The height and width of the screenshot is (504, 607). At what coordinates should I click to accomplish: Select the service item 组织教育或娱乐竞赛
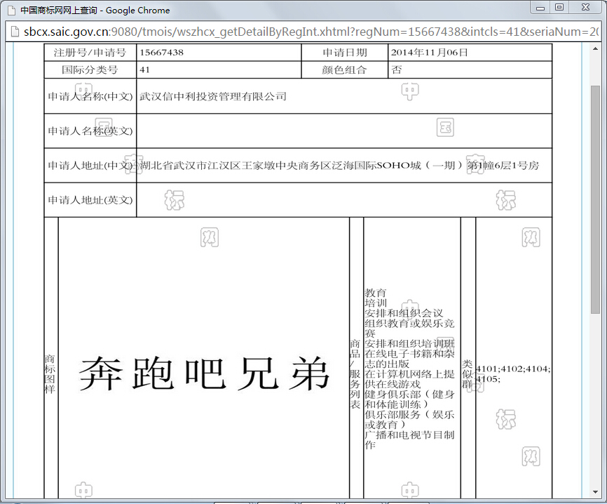(x=409, y=328)
